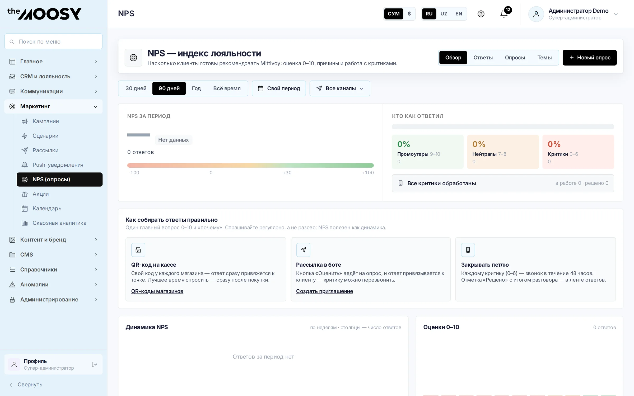Click the smiley icon beside NPS title
Screen dimensions: 634x396
tap(133, 57)
